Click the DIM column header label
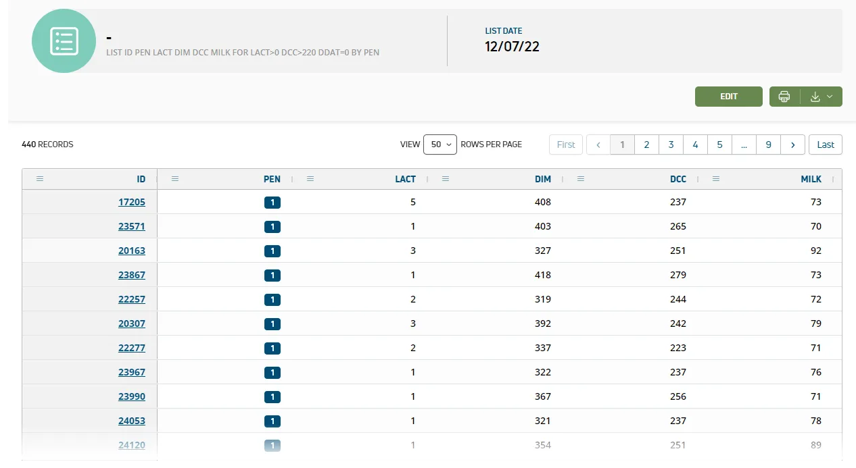856x468 pixels. tap(543, 179)
